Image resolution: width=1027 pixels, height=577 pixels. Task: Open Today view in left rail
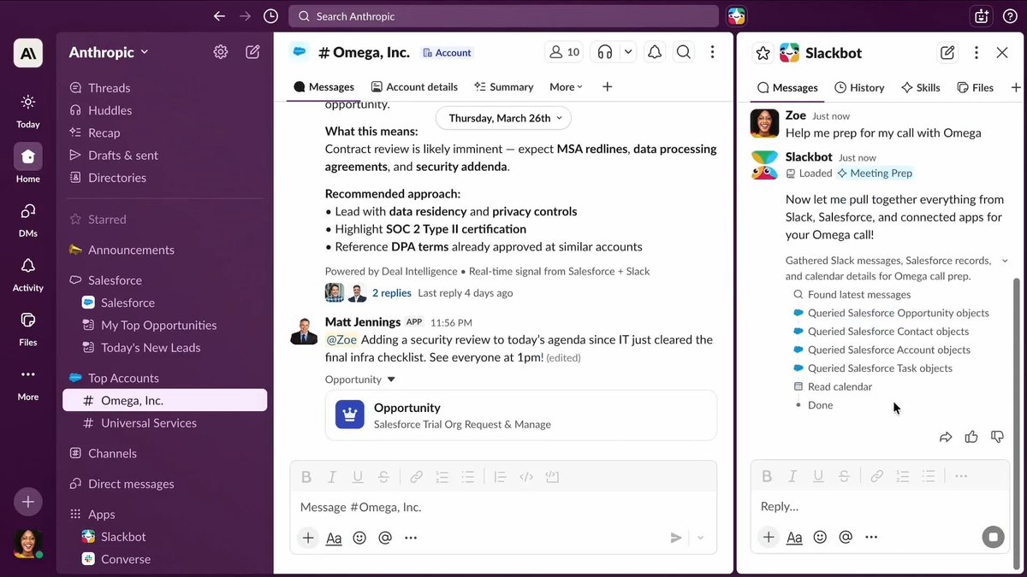28,111
